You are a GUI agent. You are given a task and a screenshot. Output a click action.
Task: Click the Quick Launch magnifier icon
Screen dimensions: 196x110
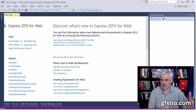[x=178, y=1]
